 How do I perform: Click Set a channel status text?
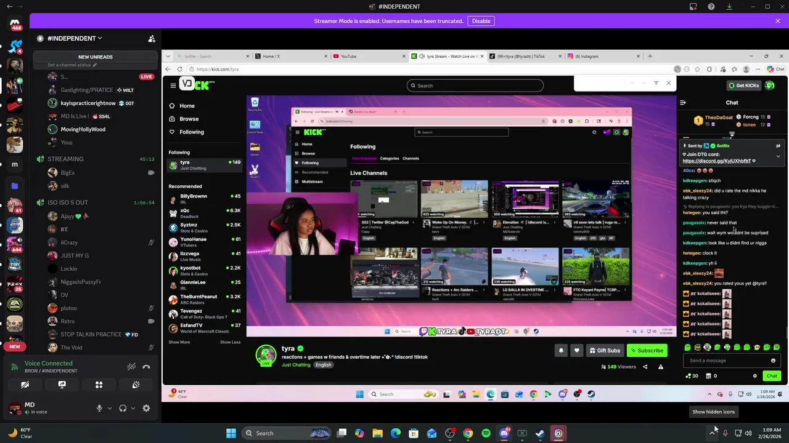tap(69, 65)
